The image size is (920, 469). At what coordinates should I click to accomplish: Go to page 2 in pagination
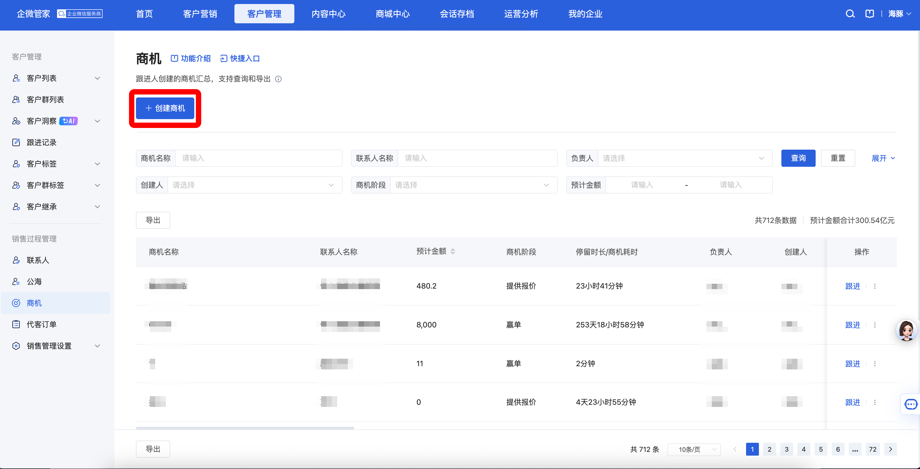769,449
